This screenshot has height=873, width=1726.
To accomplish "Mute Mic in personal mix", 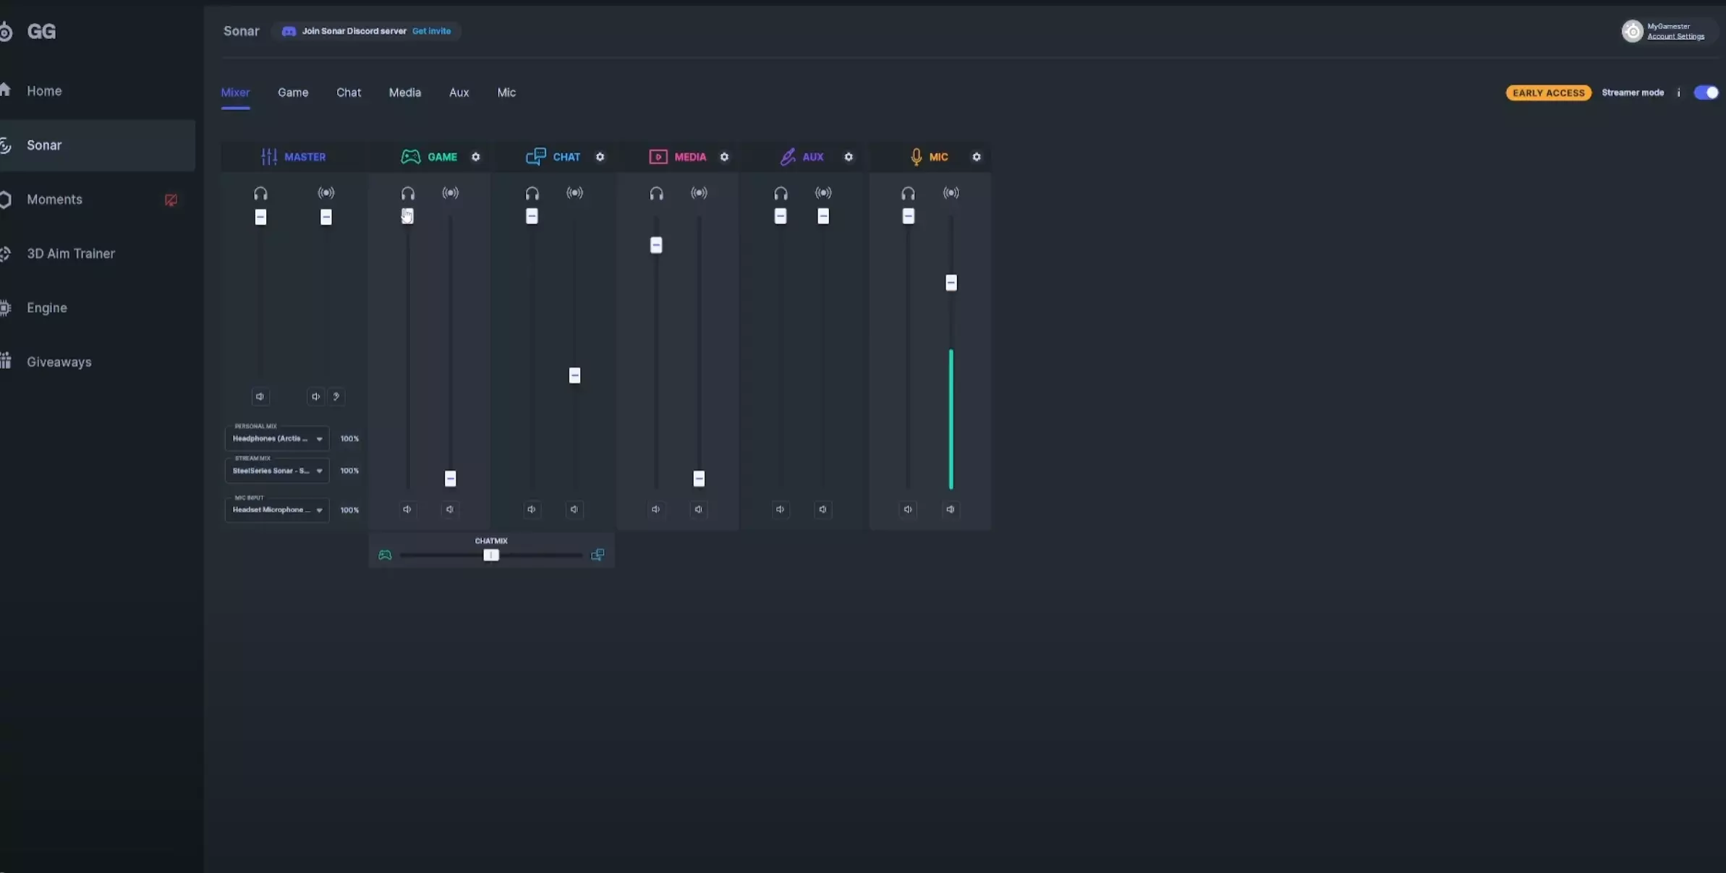I will point(908,509).
